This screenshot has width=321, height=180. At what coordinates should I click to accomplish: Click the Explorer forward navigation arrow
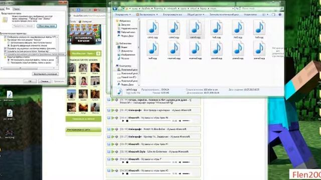(120, 8)
